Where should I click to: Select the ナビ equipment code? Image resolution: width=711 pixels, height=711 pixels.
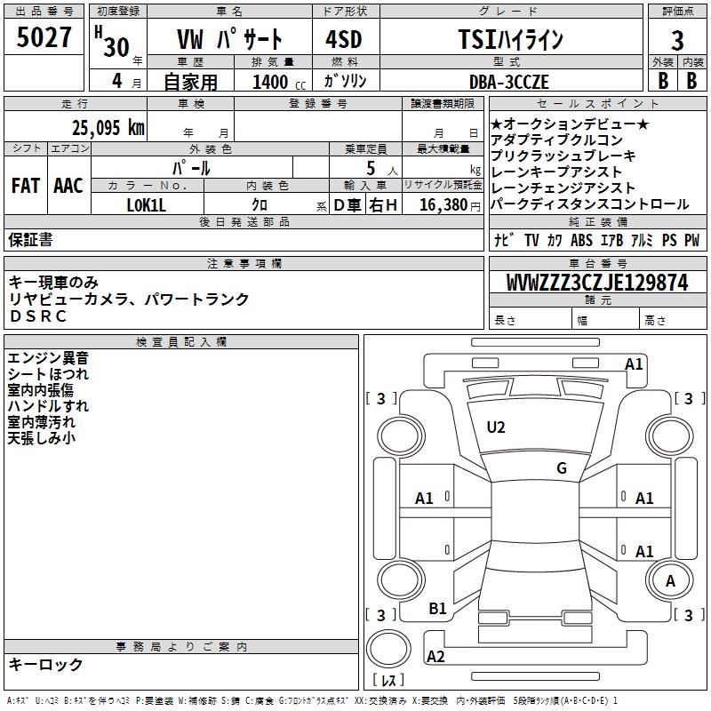point(504,240)
